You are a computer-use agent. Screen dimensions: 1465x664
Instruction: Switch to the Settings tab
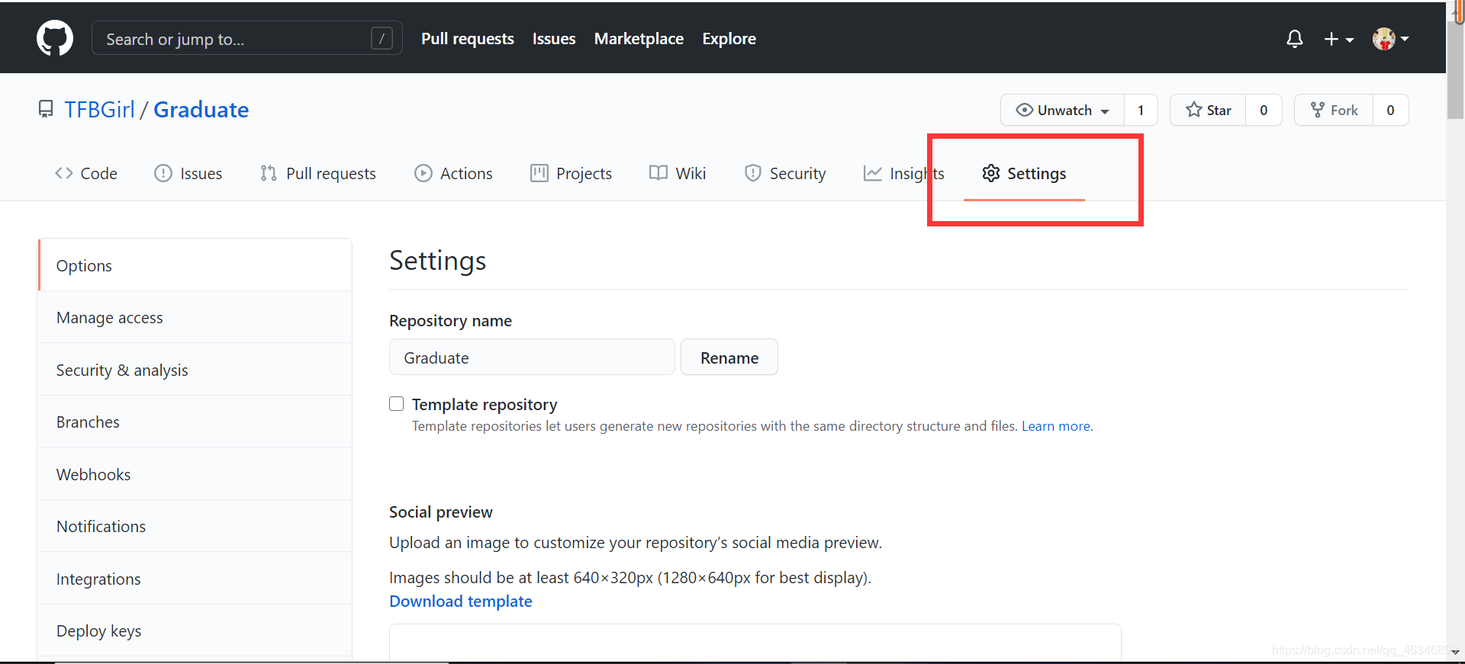1025,173
